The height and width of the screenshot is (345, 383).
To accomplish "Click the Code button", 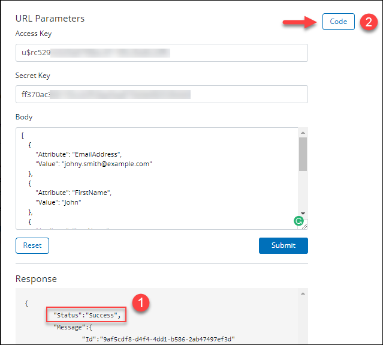I will point(338,22).
